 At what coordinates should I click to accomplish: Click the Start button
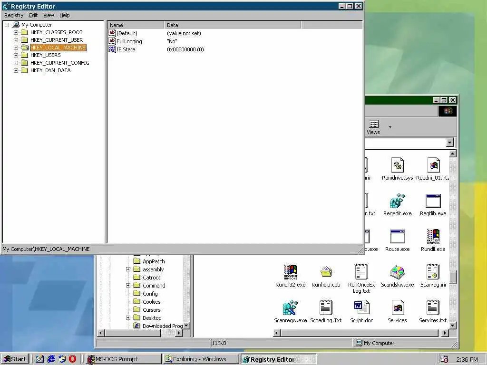coord(15,359)
